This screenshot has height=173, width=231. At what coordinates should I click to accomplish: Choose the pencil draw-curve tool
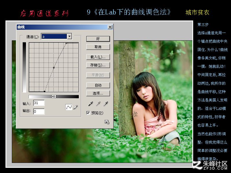pyautogui.click(x=75, y=107)
